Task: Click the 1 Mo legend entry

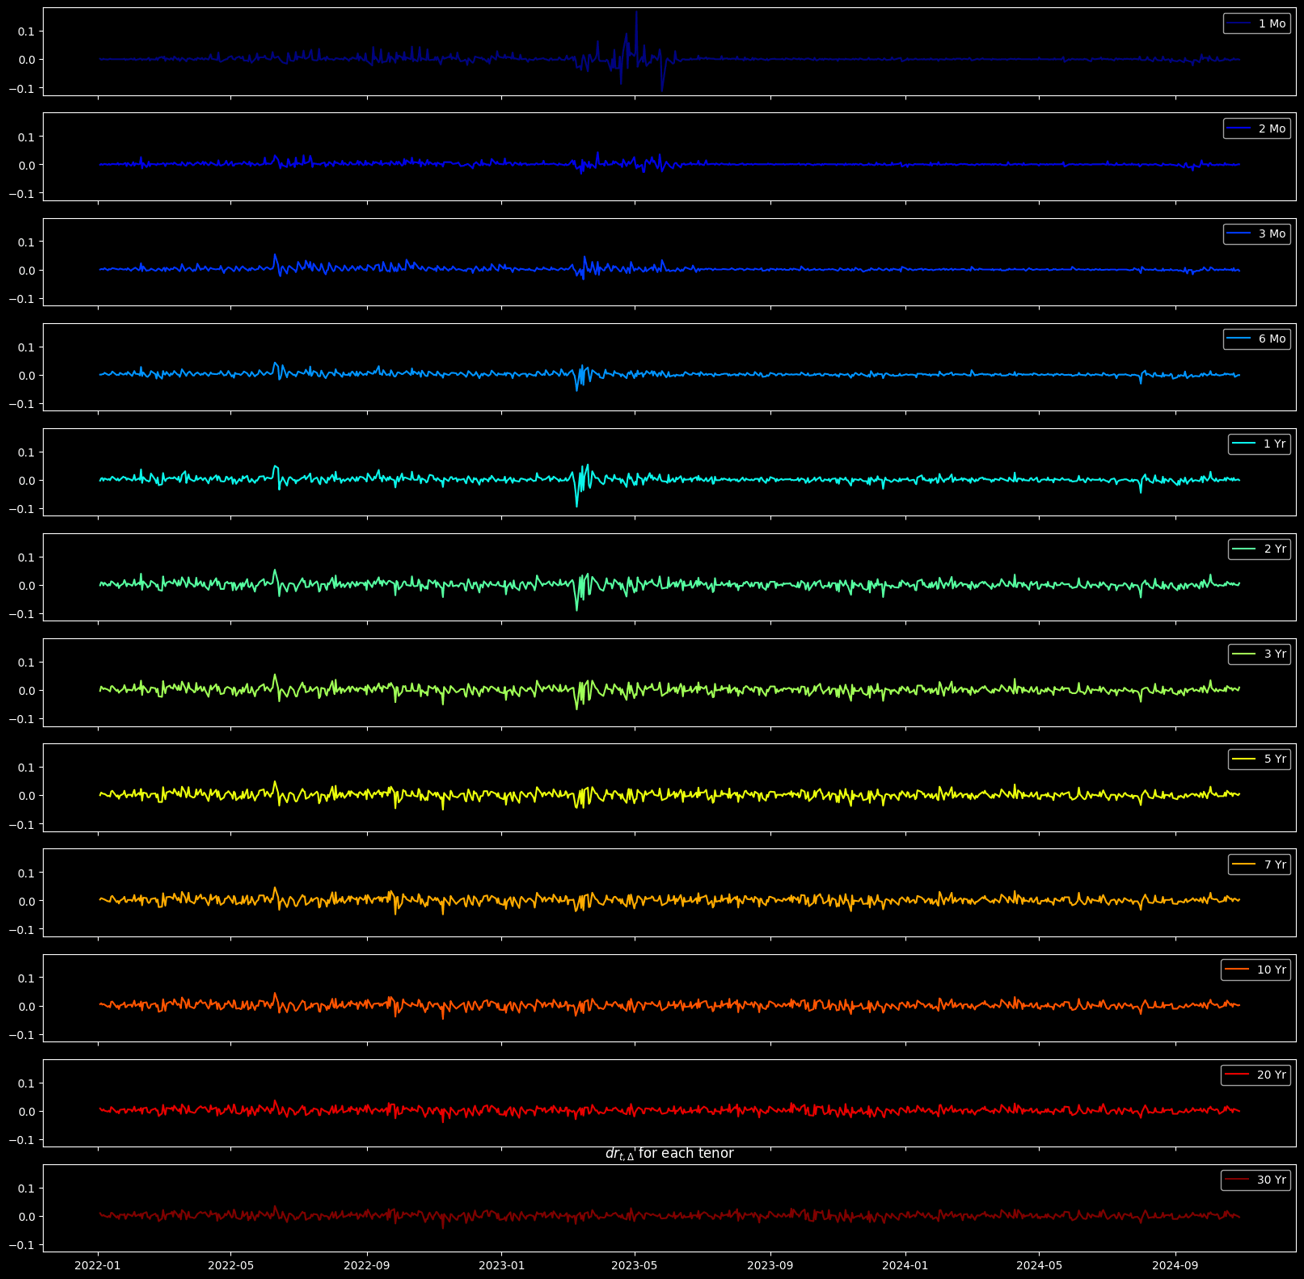Action: click(x=1256, y=24)
